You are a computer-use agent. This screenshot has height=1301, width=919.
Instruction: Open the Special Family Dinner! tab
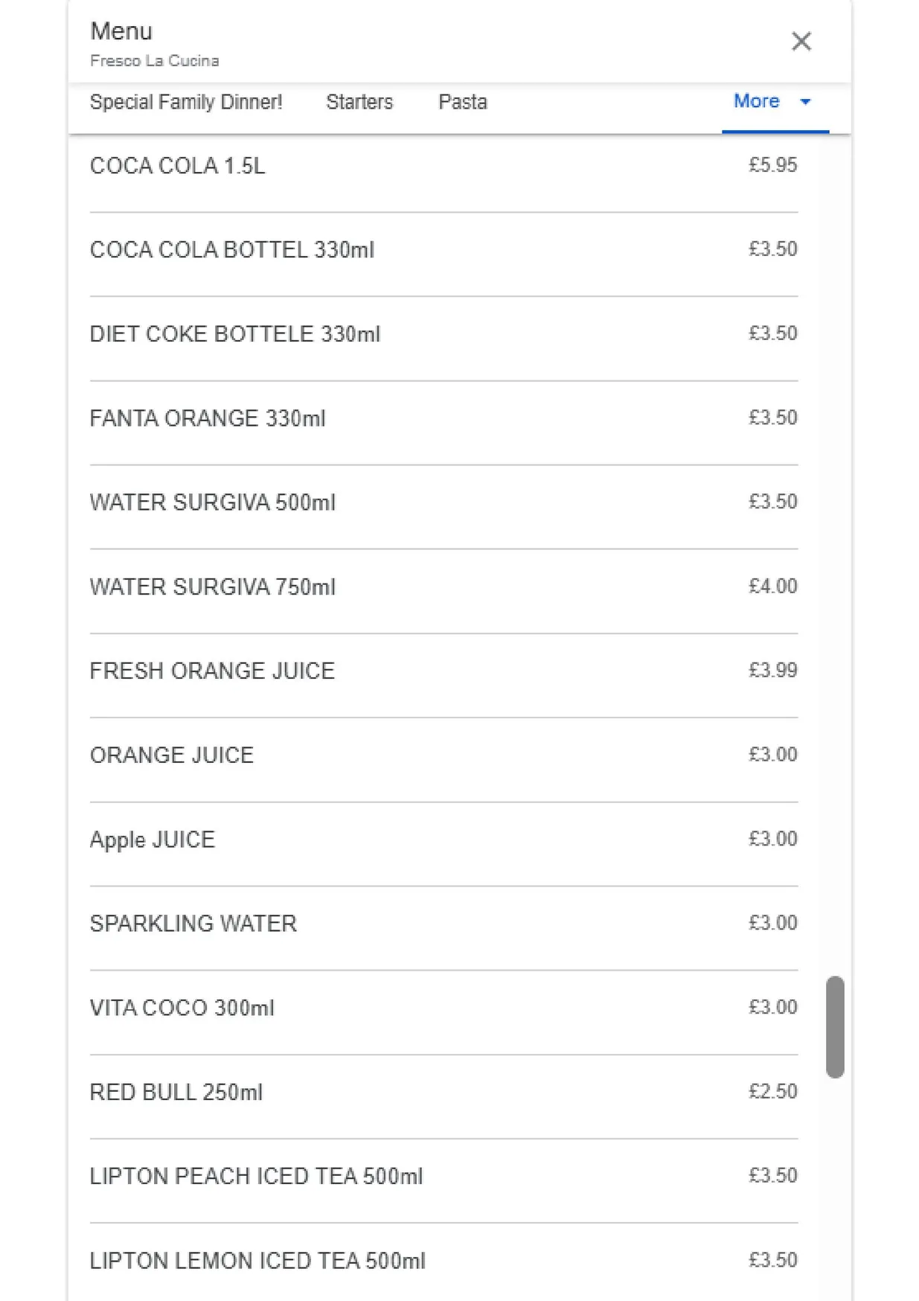tap(186, 102)
